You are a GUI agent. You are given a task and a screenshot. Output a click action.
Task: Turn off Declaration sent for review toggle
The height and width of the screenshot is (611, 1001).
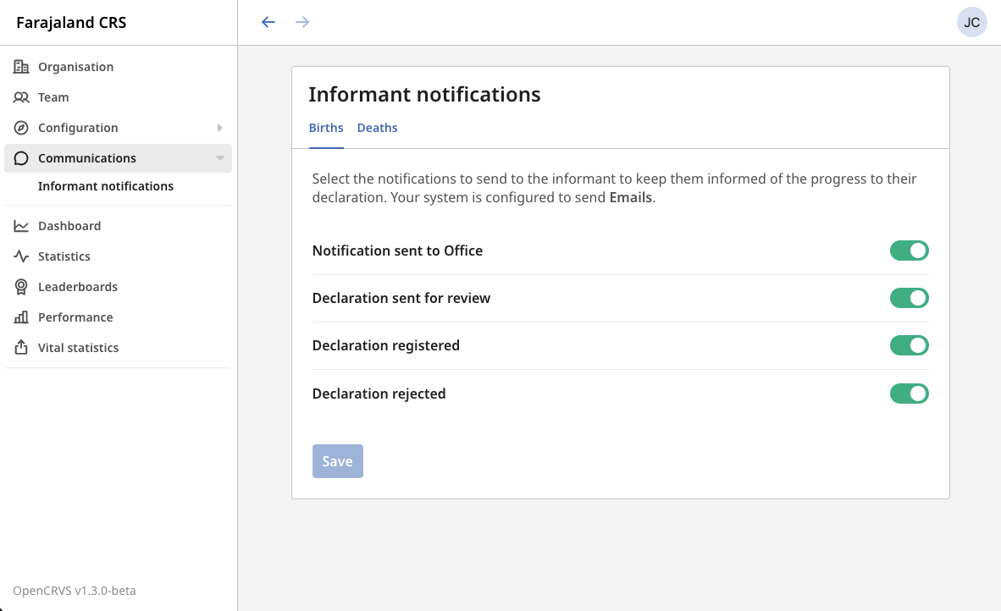909,298
